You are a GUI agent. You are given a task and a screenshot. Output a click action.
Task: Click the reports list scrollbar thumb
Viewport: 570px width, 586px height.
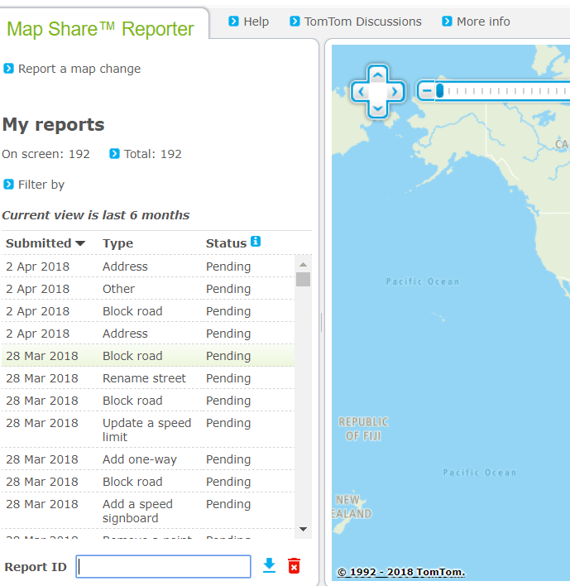304,279
